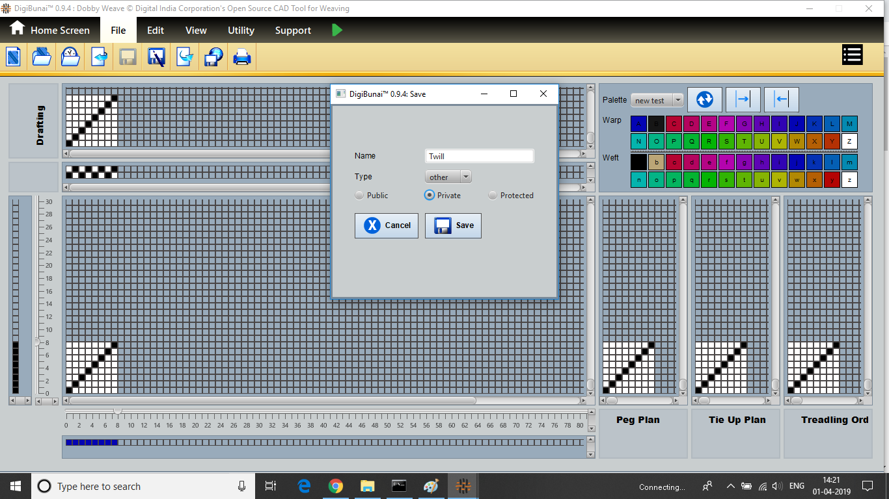Click the Cancel button in dialog
Screen dimensions: 889x499
(387, 225)
